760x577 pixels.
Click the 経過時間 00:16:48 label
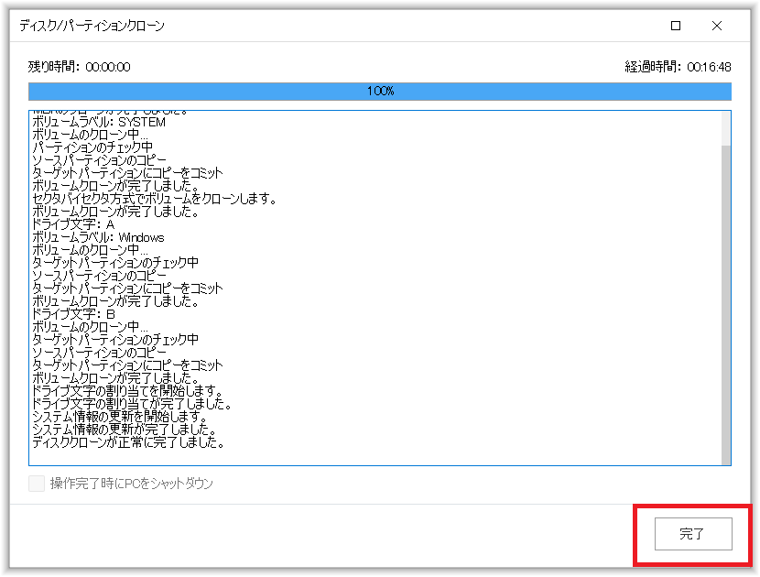[678, 67]
